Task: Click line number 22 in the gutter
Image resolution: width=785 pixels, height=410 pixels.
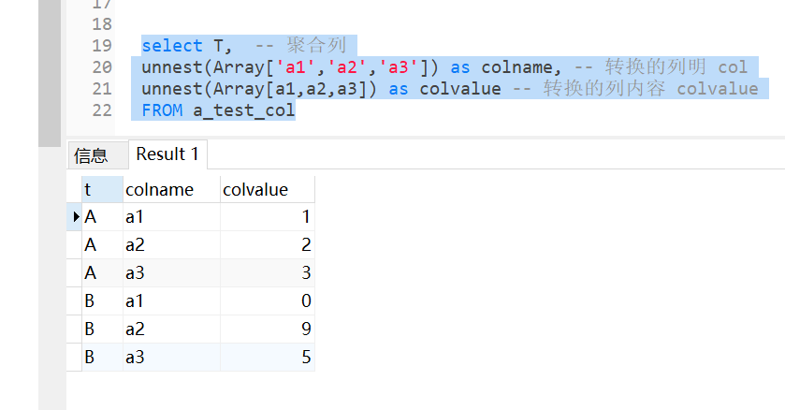Action: tap(101, 110)
